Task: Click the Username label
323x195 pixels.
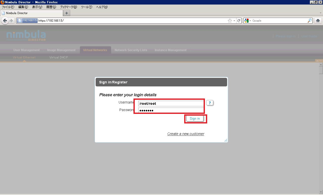Action: click(x=126, y=103)
